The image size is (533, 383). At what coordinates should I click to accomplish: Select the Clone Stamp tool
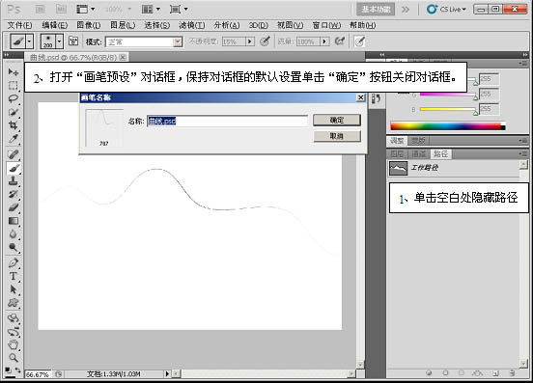(x=14, y=181)
